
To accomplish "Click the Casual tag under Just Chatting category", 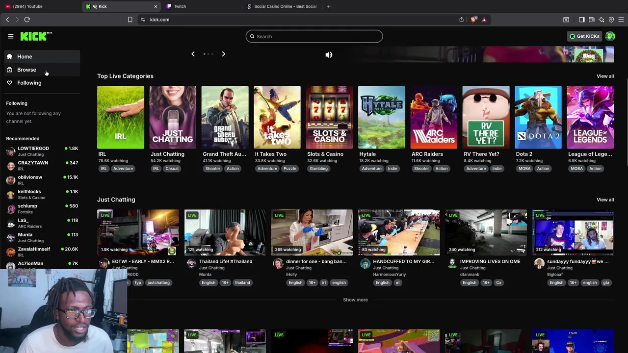I will click(x=172, y=169).
